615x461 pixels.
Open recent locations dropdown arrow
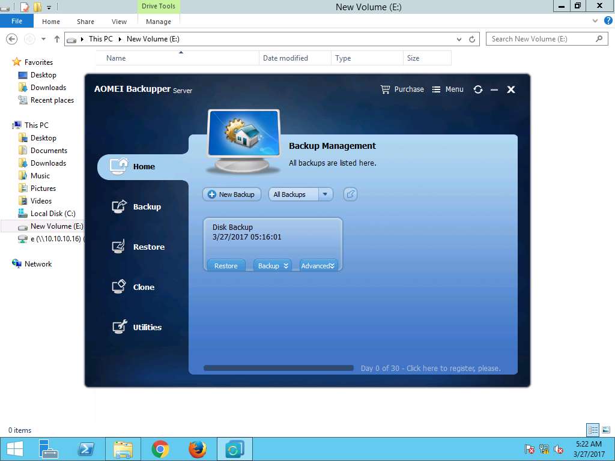click(x=43, y=39)
